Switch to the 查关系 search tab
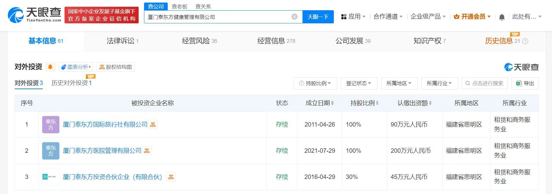The height and width of the screenshot is (194, 552). 203,6
